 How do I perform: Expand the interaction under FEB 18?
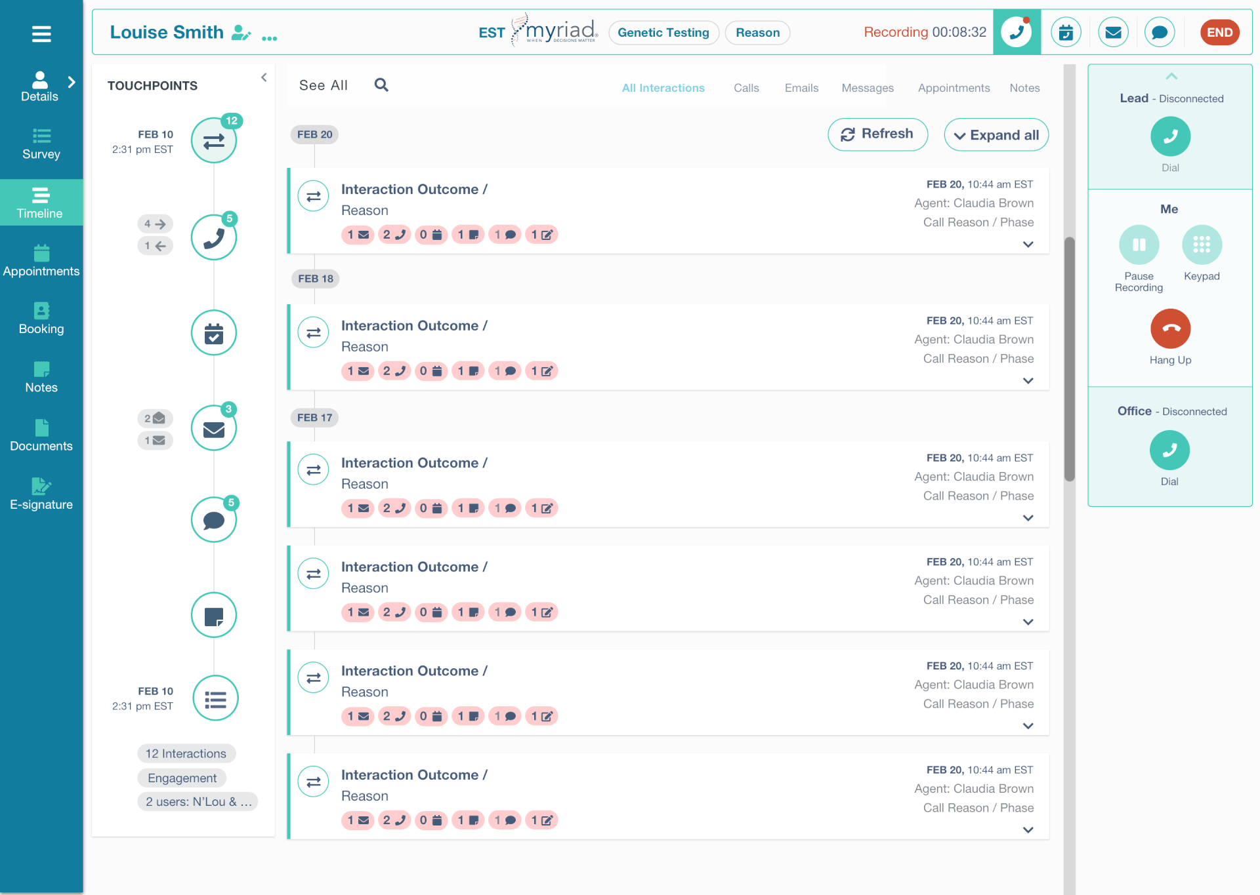(1028, 381)
